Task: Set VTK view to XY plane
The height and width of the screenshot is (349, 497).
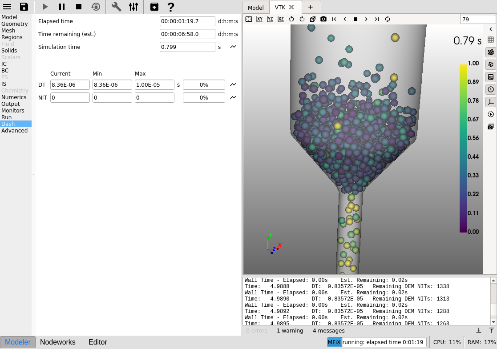Action: (x=259, y=19)
